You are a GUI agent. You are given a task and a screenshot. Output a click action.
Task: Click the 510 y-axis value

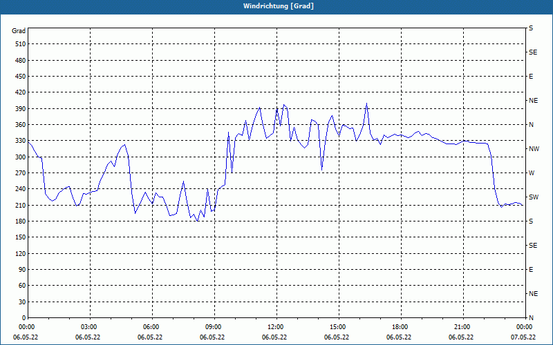[21, 44]
